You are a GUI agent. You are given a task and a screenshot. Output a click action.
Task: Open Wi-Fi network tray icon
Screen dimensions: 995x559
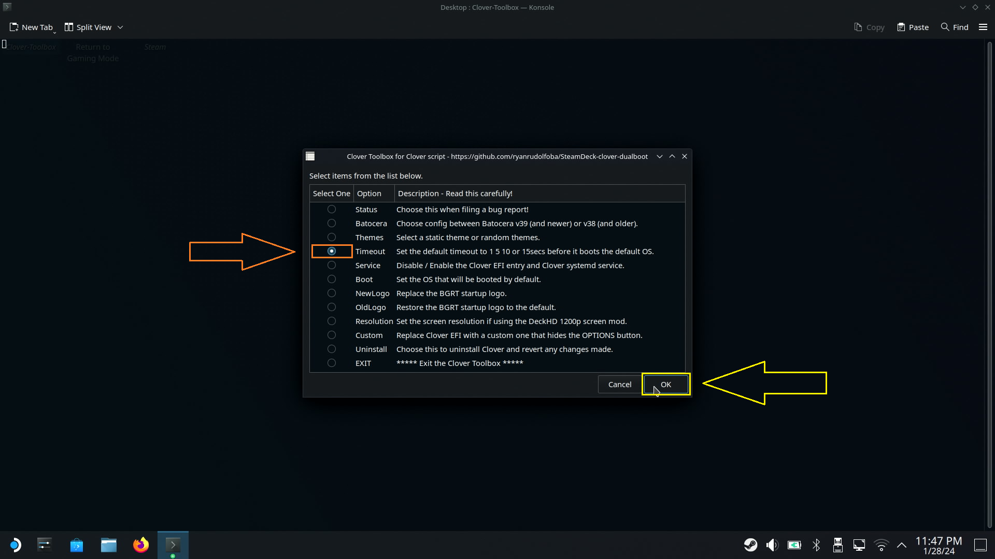pyautogui.click(x=881, y=545)
